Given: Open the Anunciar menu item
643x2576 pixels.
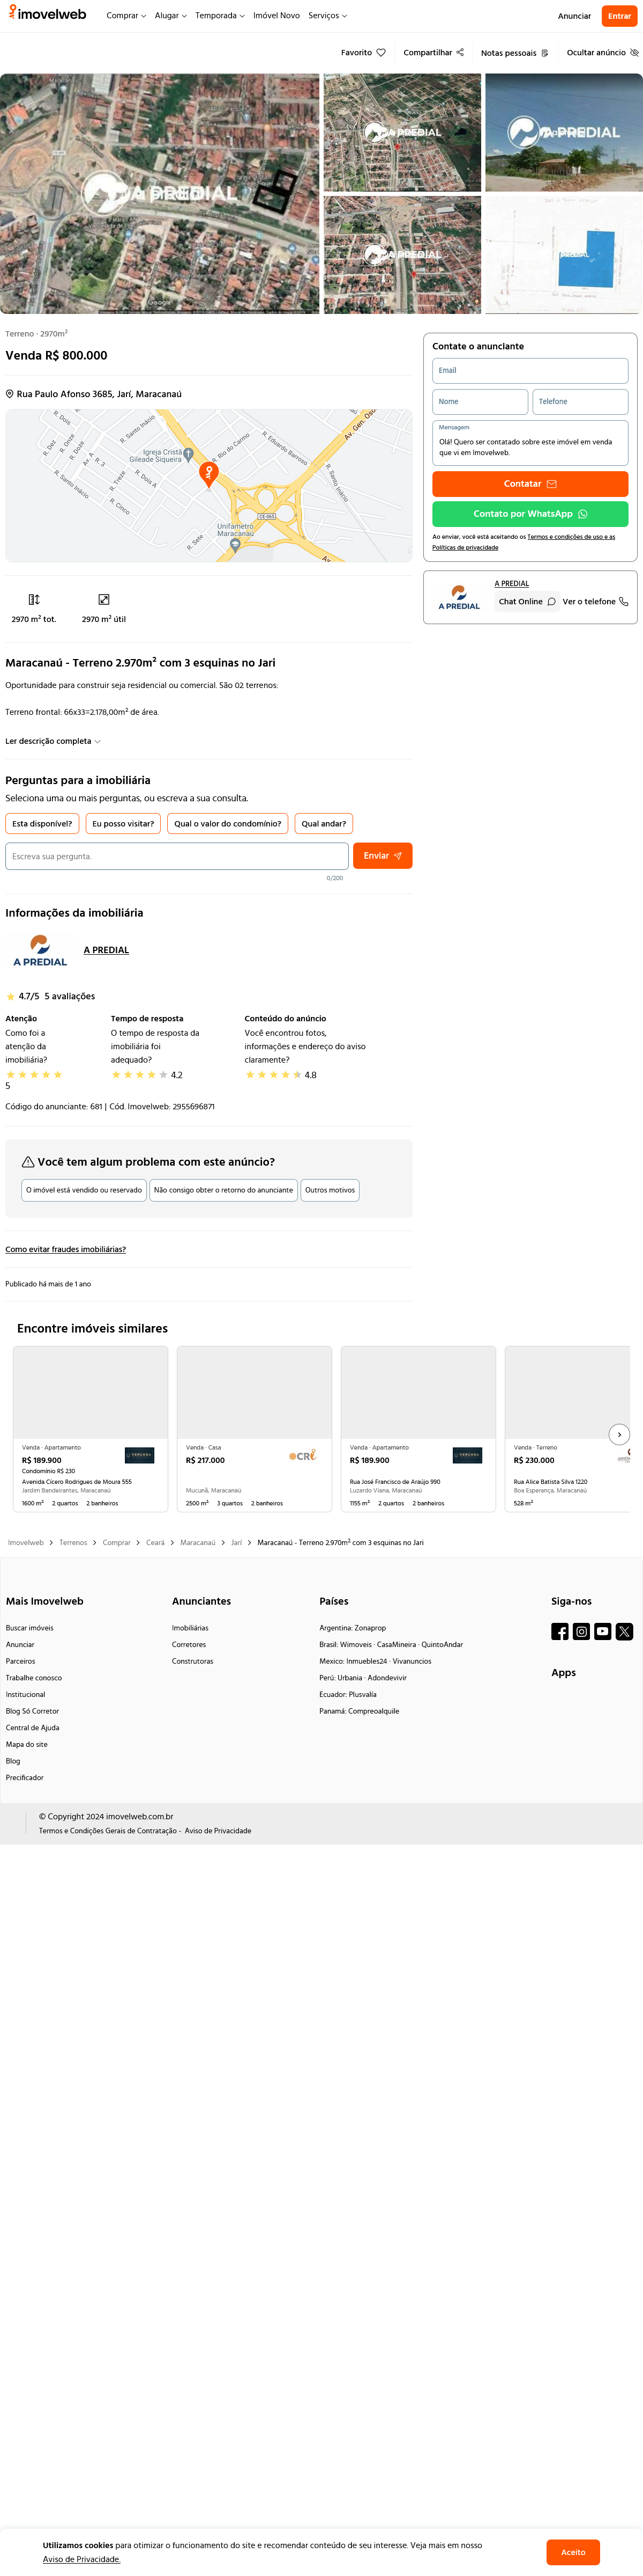Looking at the screenshot, I should [x=574, y=16].
